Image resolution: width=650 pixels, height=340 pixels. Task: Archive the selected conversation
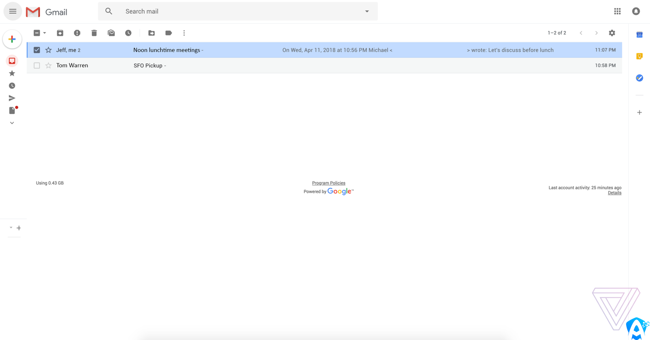point(60,33)
